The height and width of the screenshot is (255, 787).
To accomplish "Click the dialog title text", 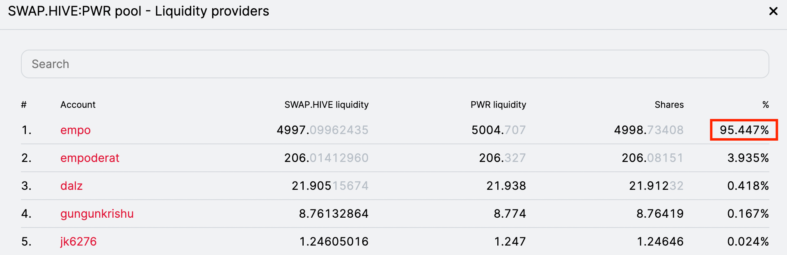I will click(x=138, y=11).
